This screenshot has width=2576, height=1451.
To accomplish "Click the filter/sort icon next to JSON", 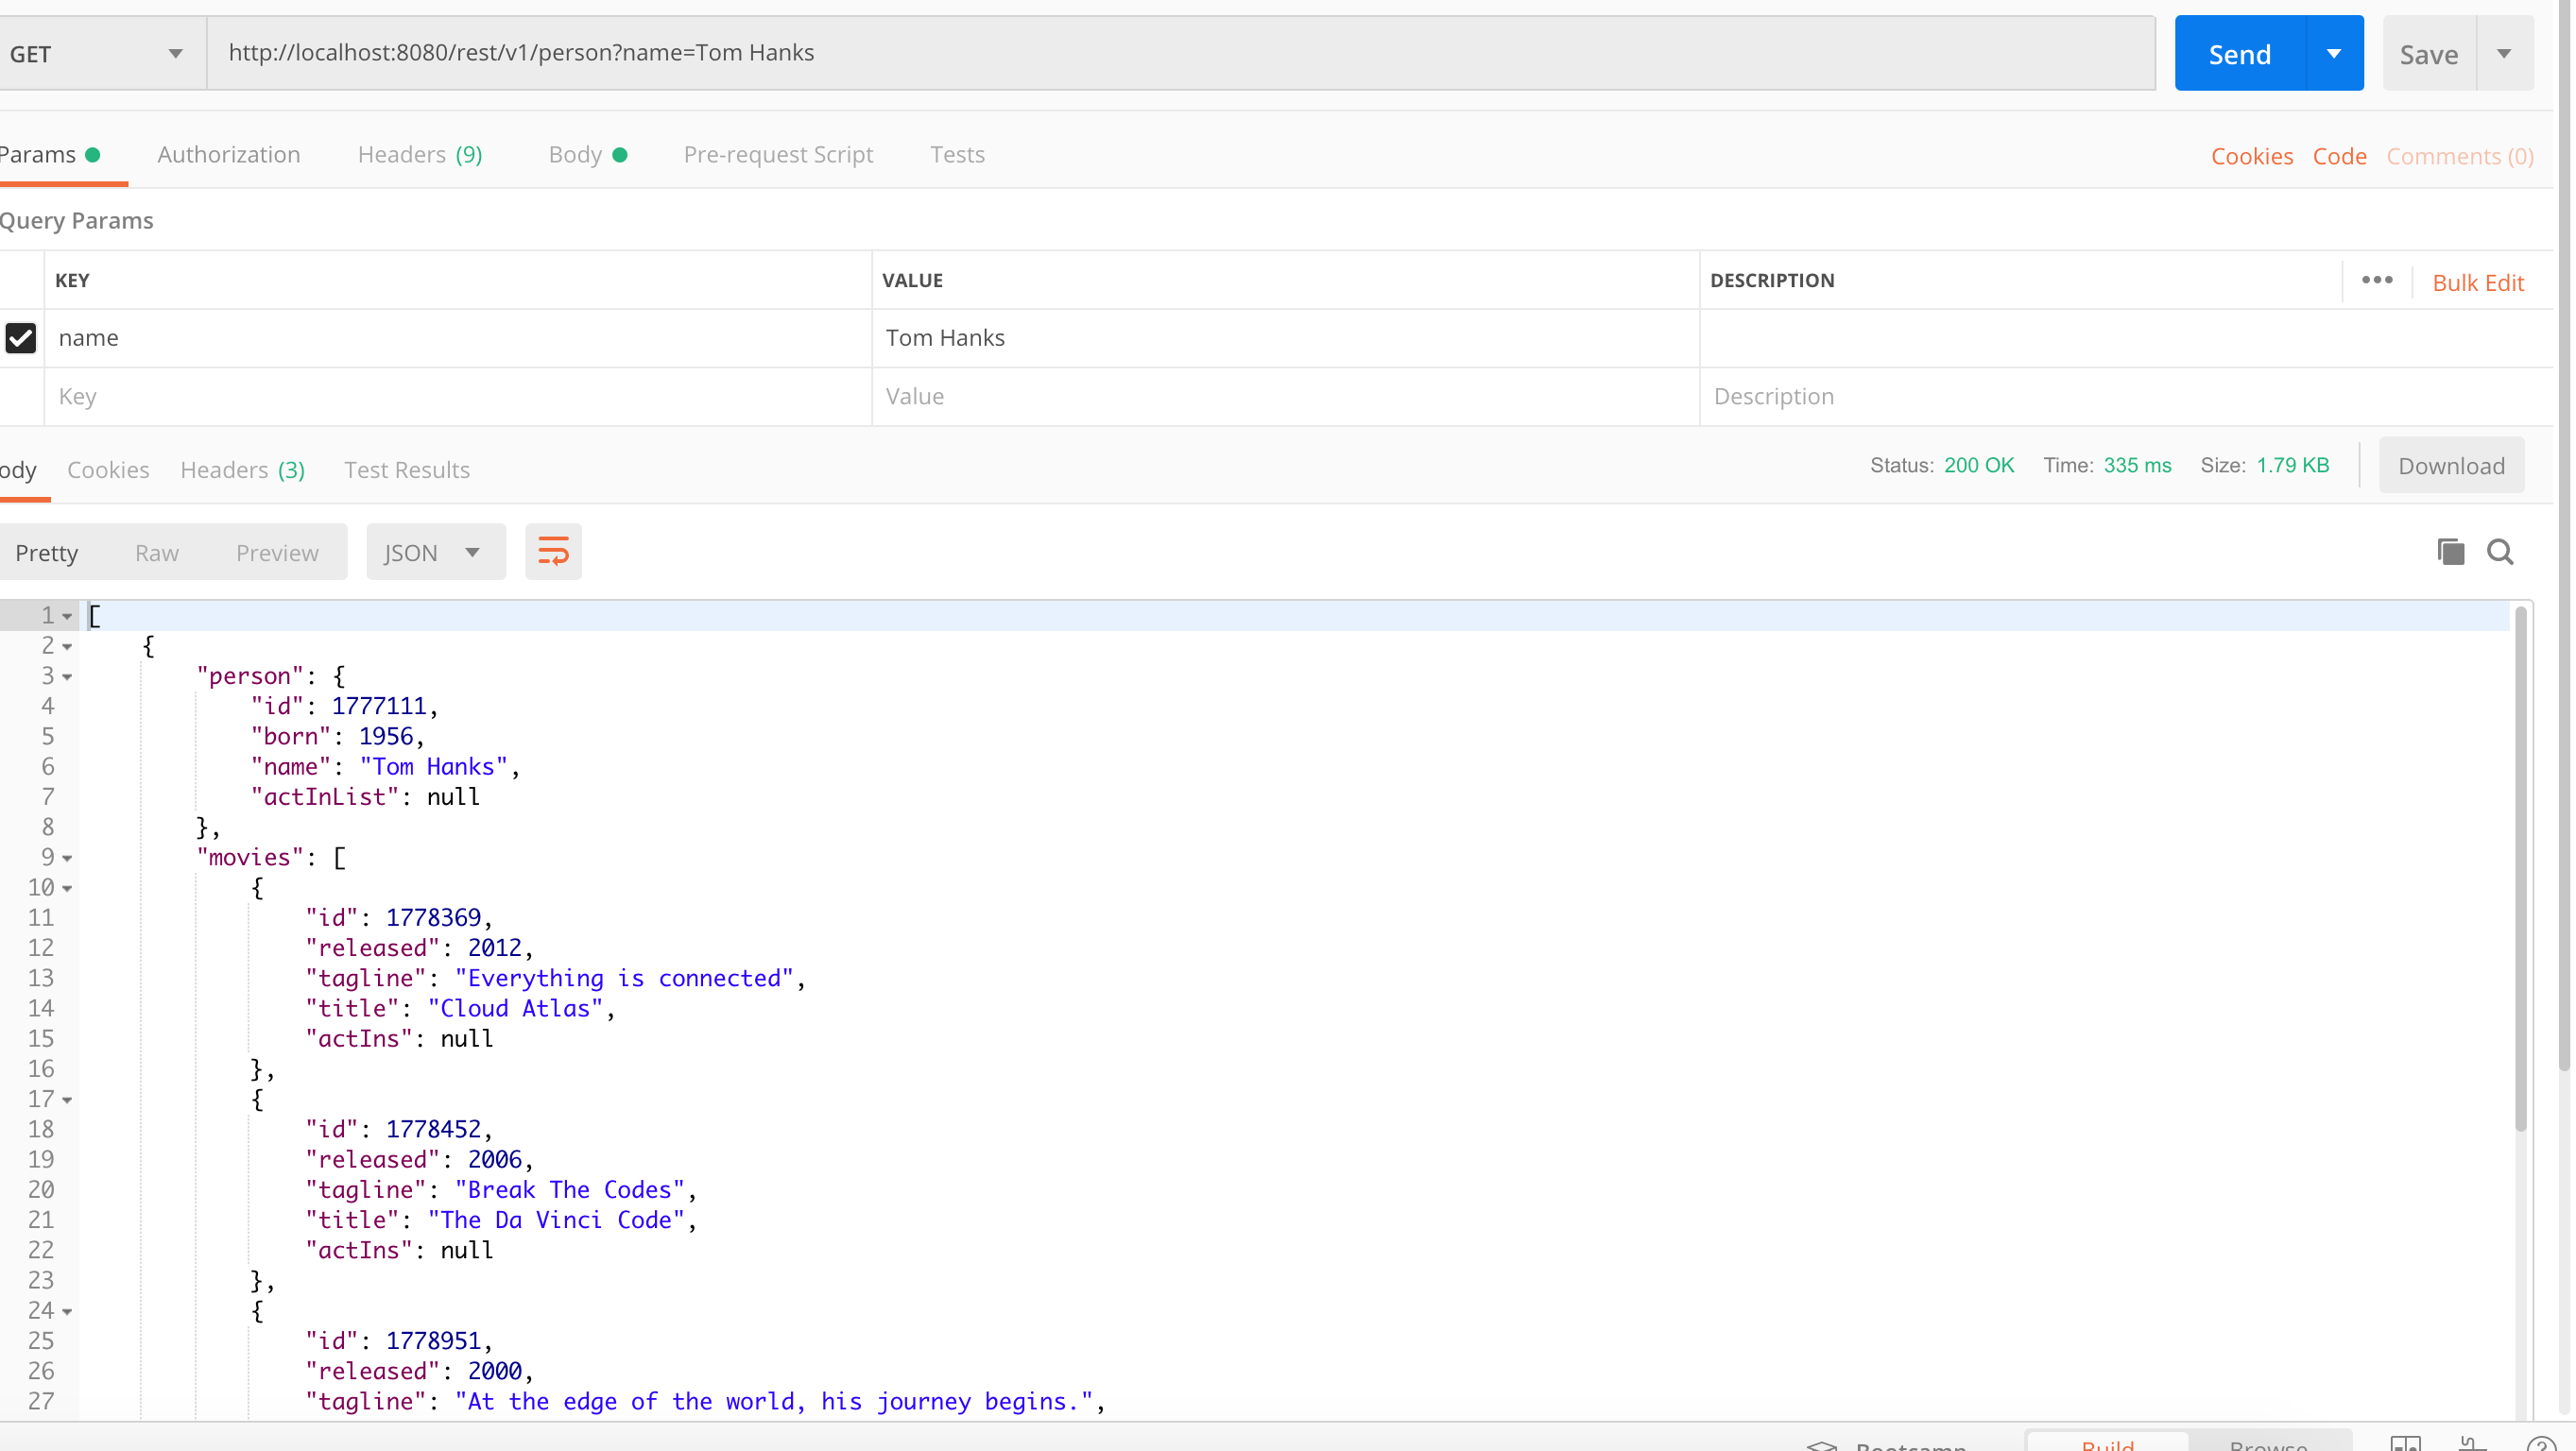I will 552,551.
